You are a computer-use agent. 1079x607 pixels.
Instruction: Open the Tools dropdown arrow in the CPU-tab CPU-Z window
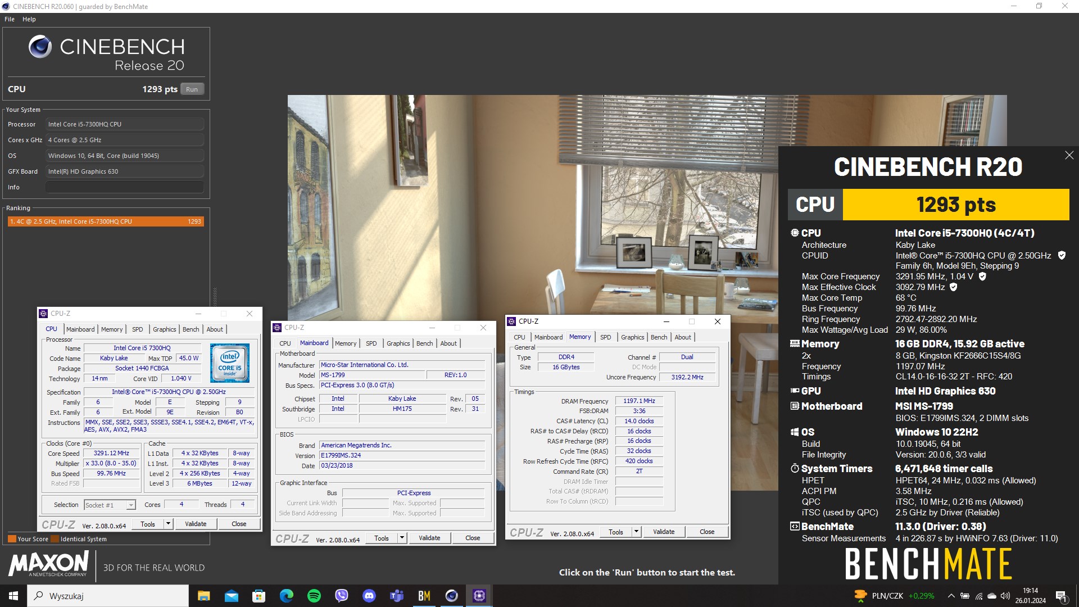coord(167,524)
